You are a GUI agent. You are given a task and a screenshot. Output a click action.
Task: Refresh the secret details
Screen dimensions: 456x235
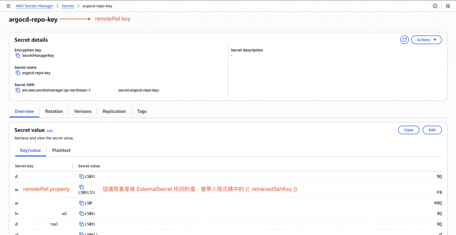pyautogui.click(x=404, y=40)
